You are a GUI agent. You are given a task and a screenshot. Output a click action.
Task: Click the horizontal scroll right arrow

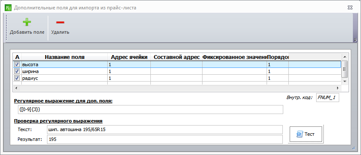338,88
